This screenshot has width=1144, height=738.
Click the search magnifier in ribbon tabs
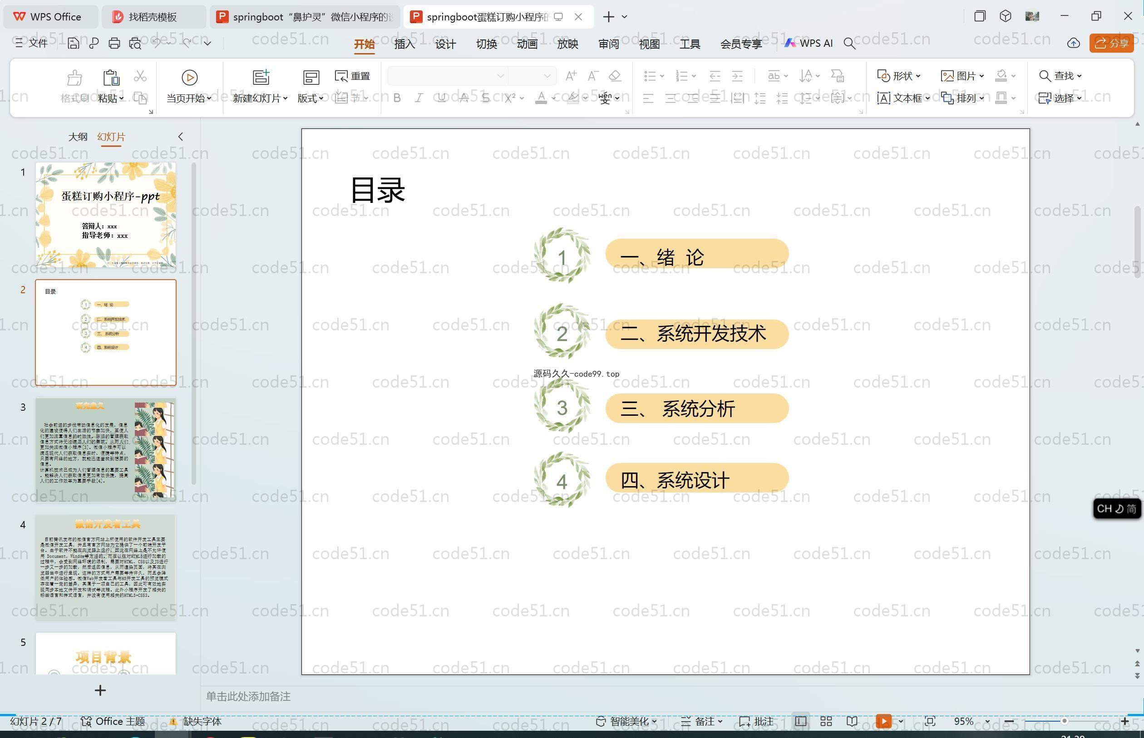click(x=849, y=44)
